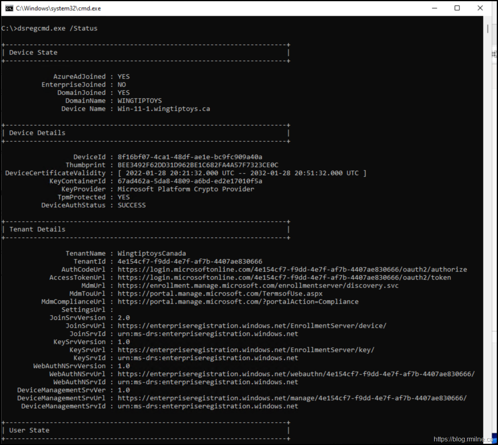Click the DeviceId GUID value

190,157
